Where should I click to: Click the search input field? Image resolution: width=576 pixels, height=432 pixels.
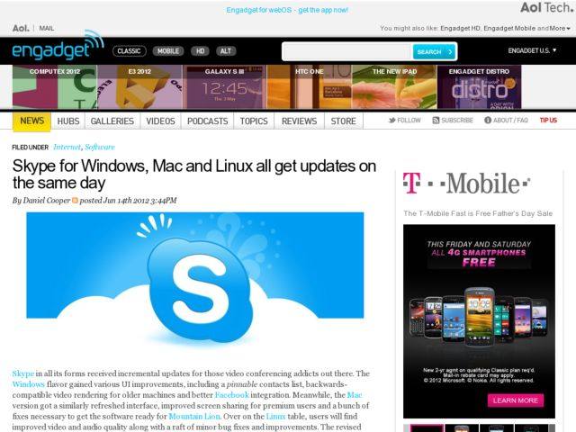(347, 51)
